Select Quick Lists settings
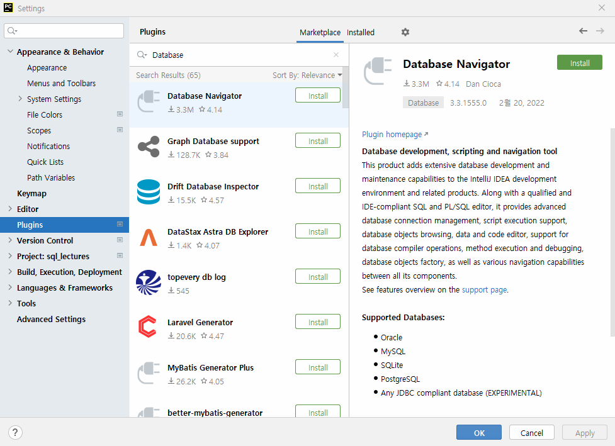Viewport: 615px width, 446px height. pos(45,162)
